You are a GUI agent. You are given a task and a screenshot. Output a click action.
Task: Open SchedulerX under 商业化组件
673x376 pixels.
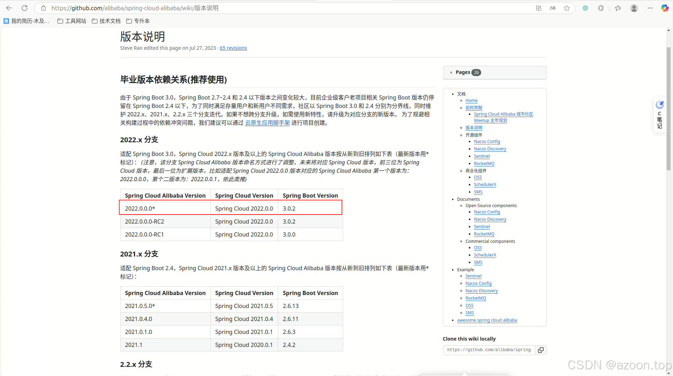coord(485,185)
